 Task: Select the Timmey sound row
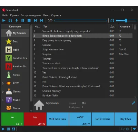(83, 59)
